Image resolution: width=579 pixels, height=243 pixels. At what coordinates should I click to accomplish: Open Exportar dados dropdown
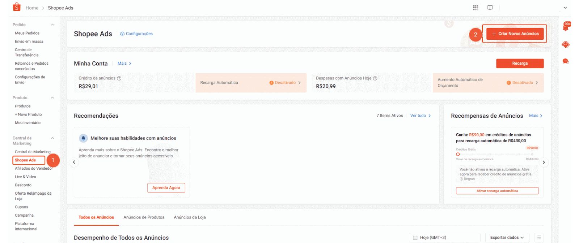coord(507,237)
